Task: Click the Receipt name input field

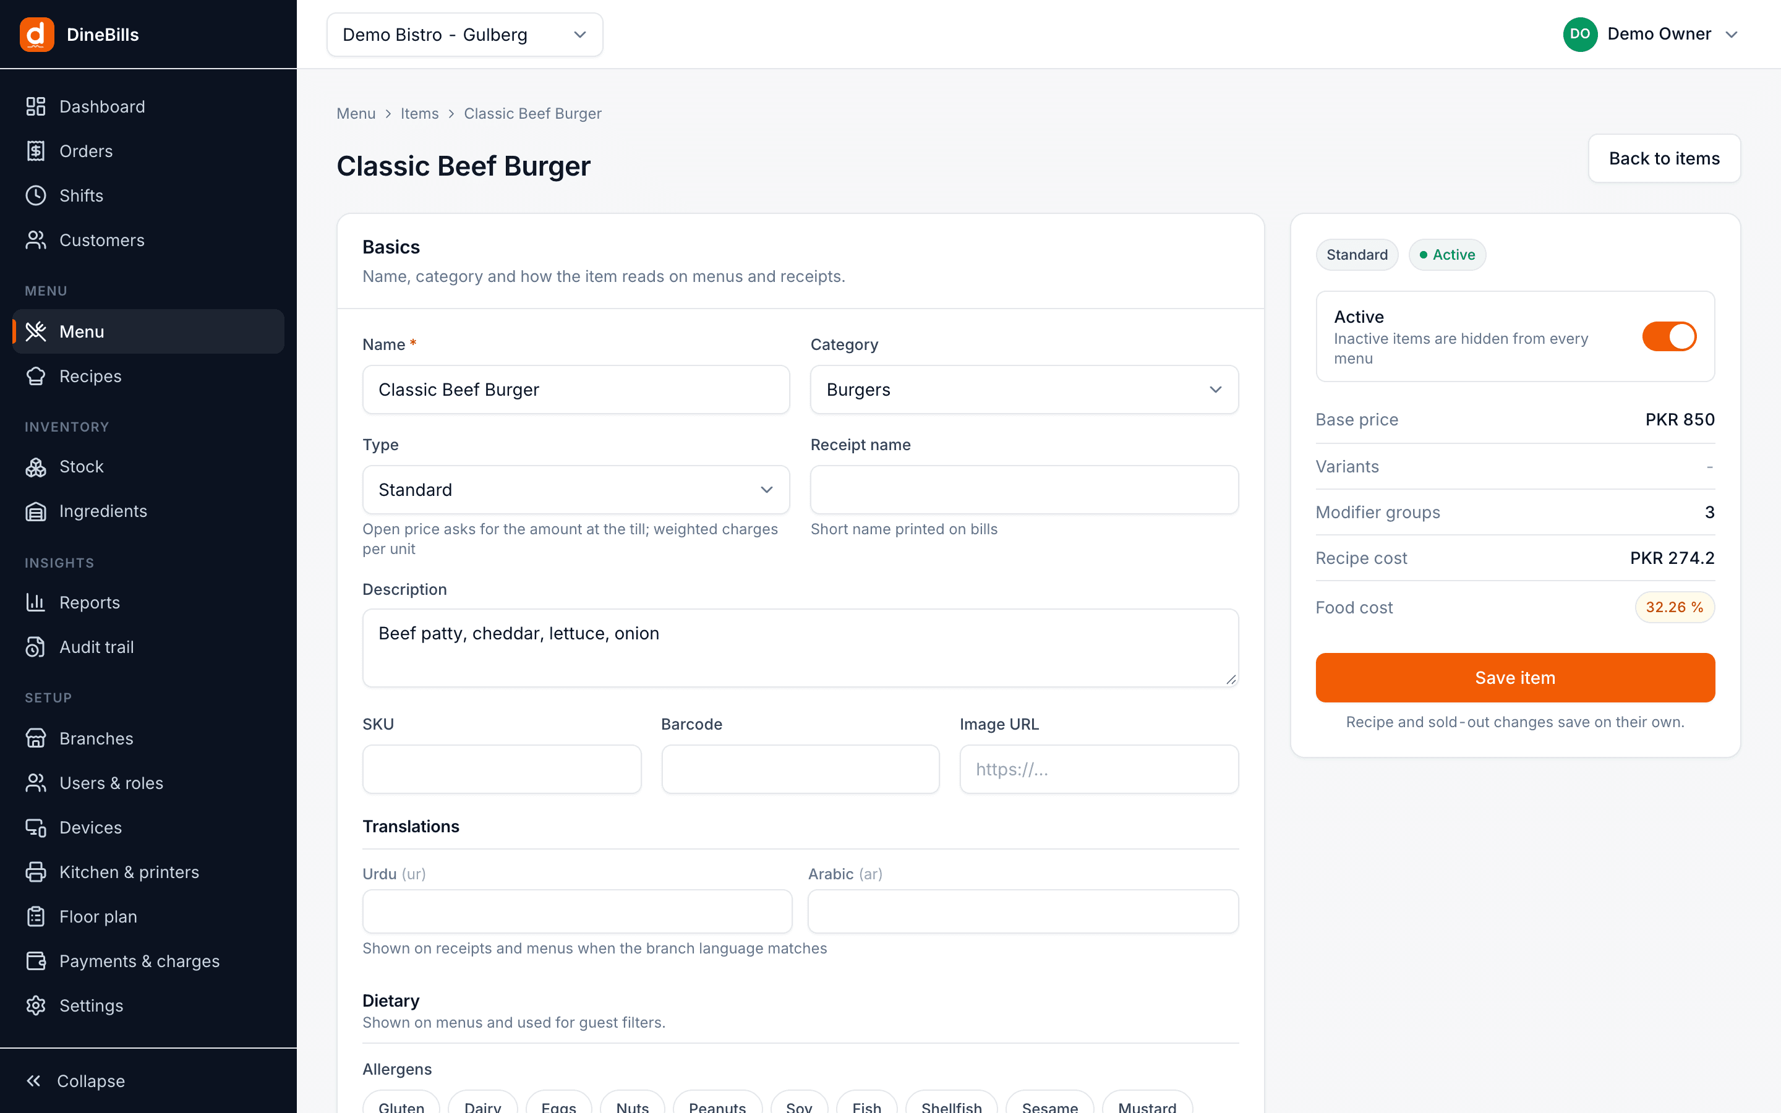Action: click(x=1023, y=490)
